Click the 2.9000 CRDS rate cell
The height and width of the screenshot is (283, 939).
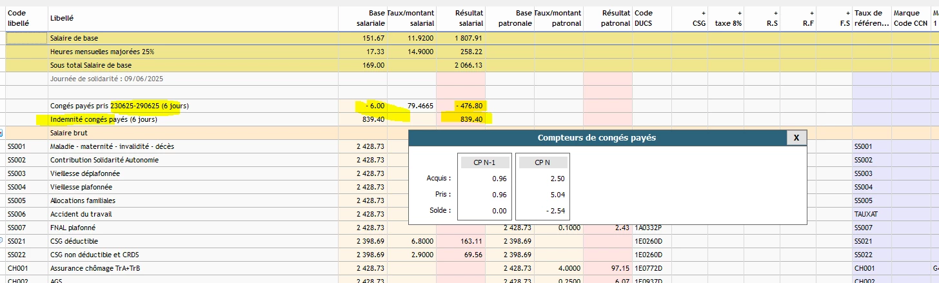pyautogui.click(x=411, y=255)
